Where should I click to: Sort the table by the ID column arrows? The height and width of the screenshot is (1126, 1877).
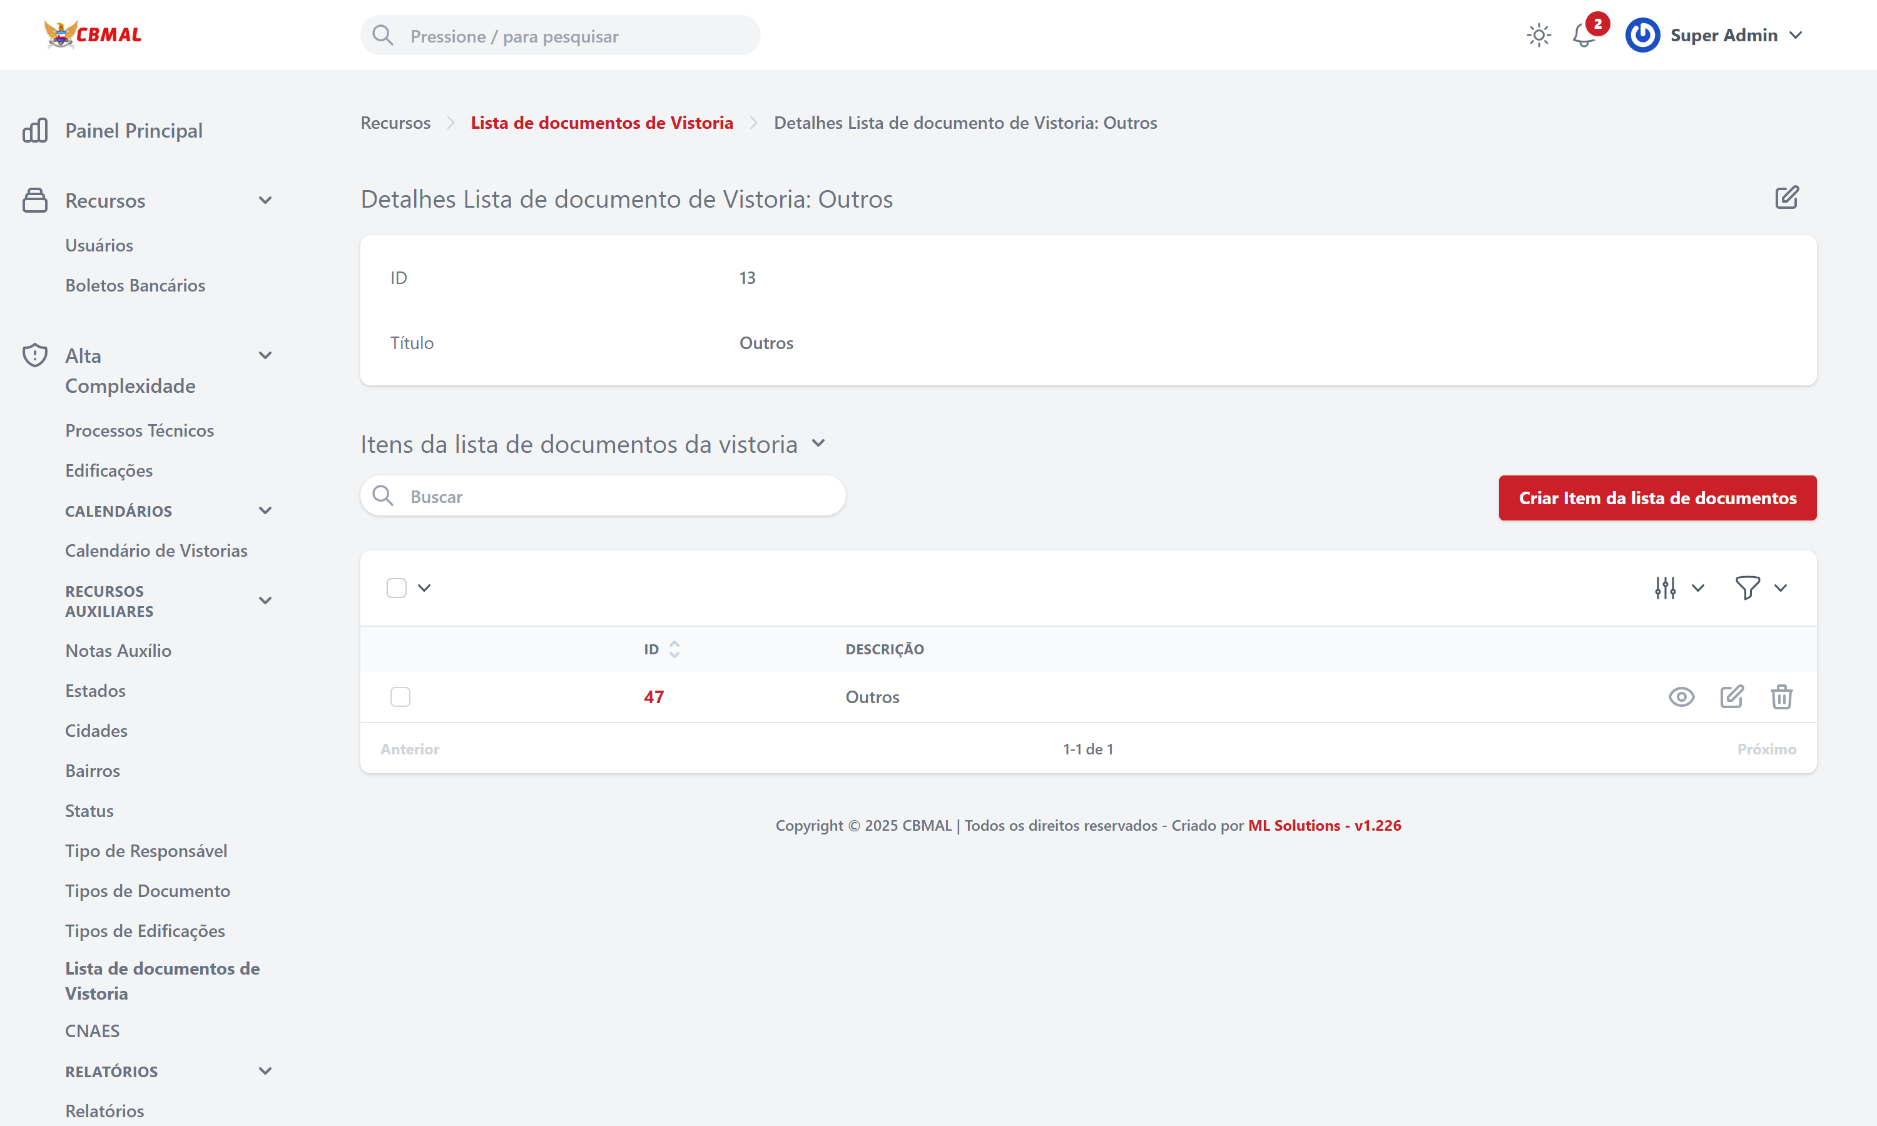tap(674, 649)
